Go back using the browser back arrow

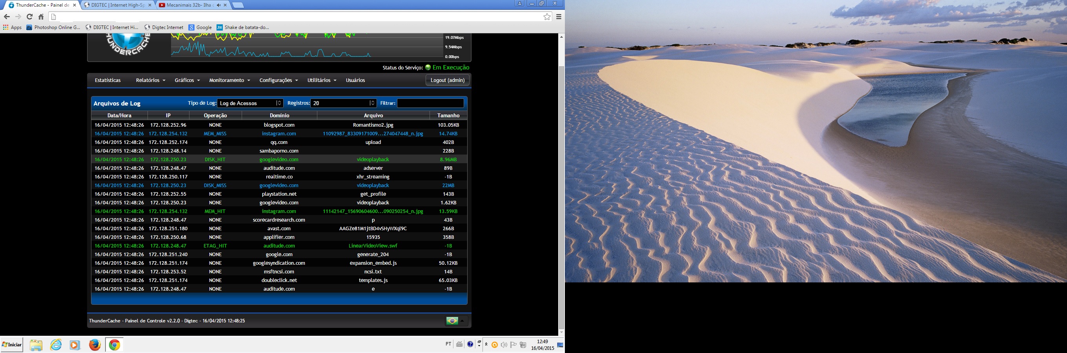point(7,16)
